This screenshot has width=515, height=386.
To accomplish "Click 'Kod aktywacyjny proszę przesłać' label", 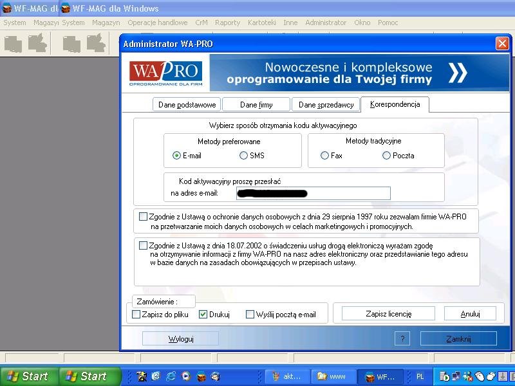I will (x=230, y=181).
